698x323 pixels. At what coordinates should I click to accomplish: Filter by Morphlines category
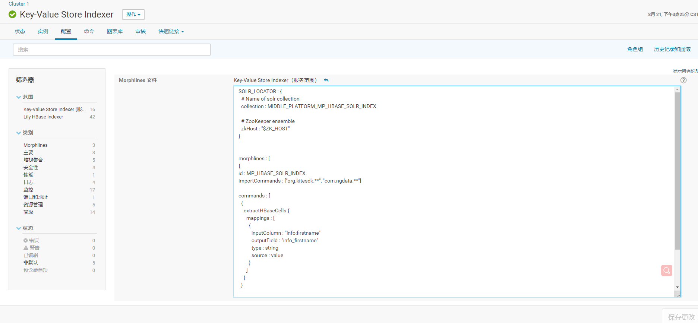point(35,145)
